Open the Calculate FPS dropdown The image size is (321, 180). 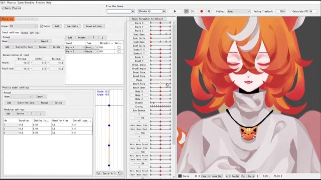pos(313,11)
